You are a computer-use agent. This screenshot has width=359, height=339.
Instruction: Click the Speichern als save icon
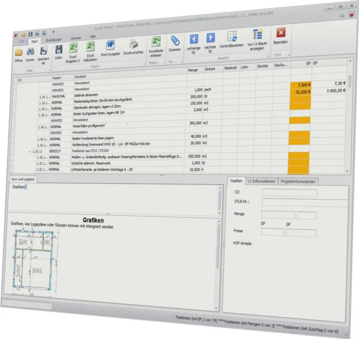(x=43, y=51)
